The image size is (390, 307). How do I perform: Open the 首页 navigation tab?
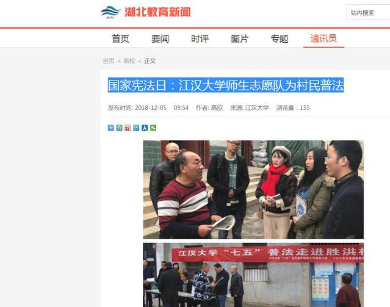point(120,39)
